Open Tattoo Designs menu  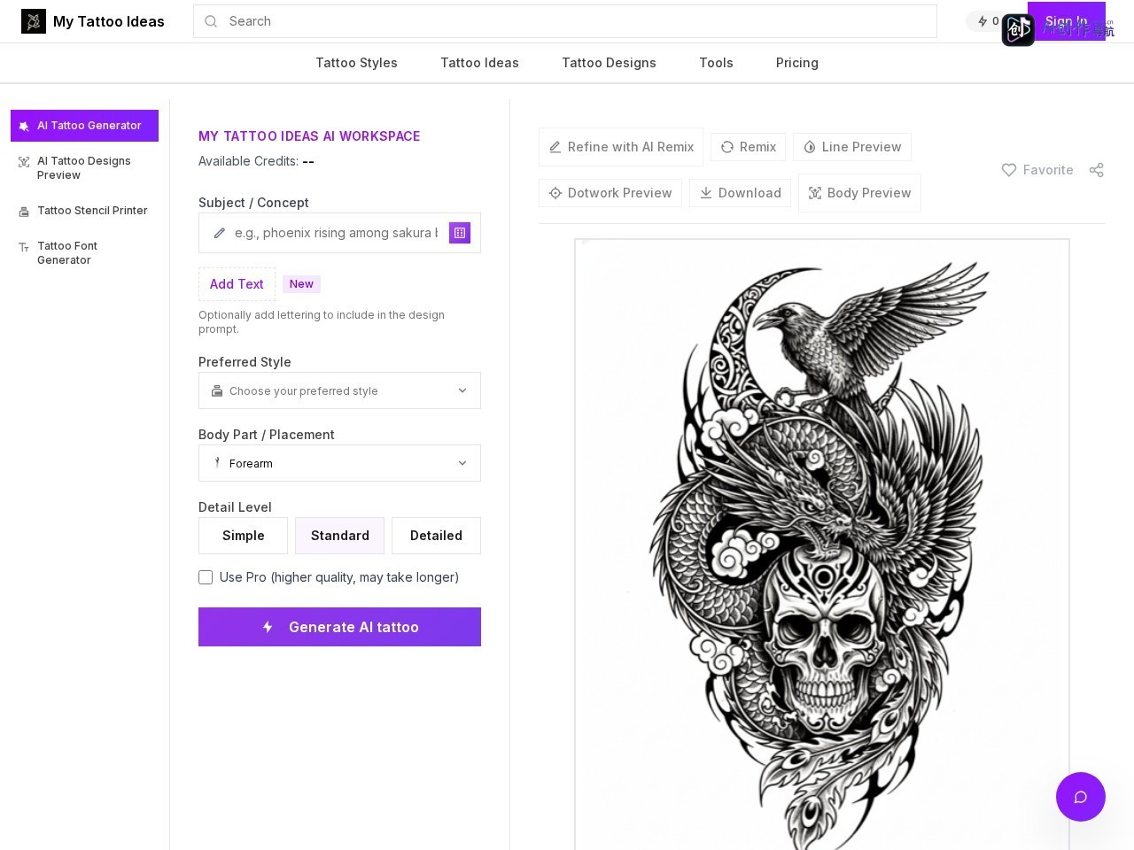click(609, 63)
